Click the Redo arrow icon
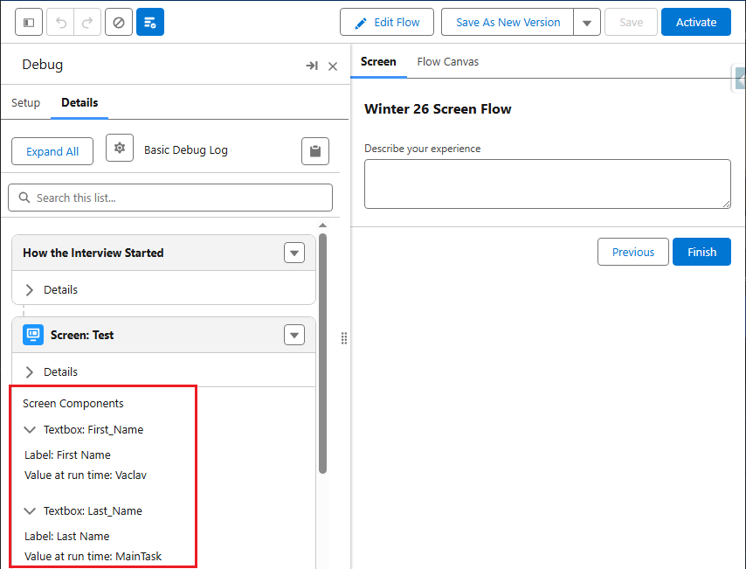Screen dimensions: 746x569 tap(87, 23)
